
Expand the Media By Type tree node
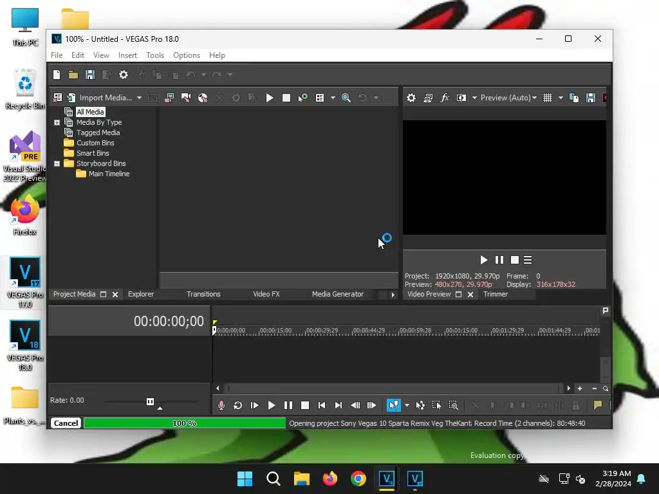pos(57,123)
